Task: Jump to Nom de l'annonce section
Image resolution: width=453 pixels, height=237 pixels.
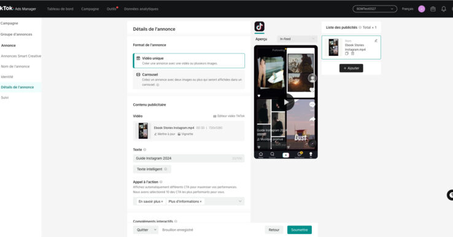Action: tap(15, 66)
